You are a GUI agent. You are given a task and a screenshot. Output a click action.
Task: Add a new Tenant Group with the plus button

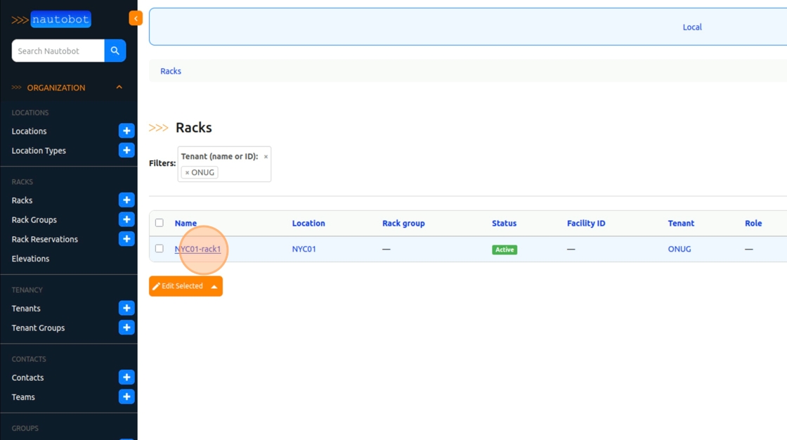[126, 328]
